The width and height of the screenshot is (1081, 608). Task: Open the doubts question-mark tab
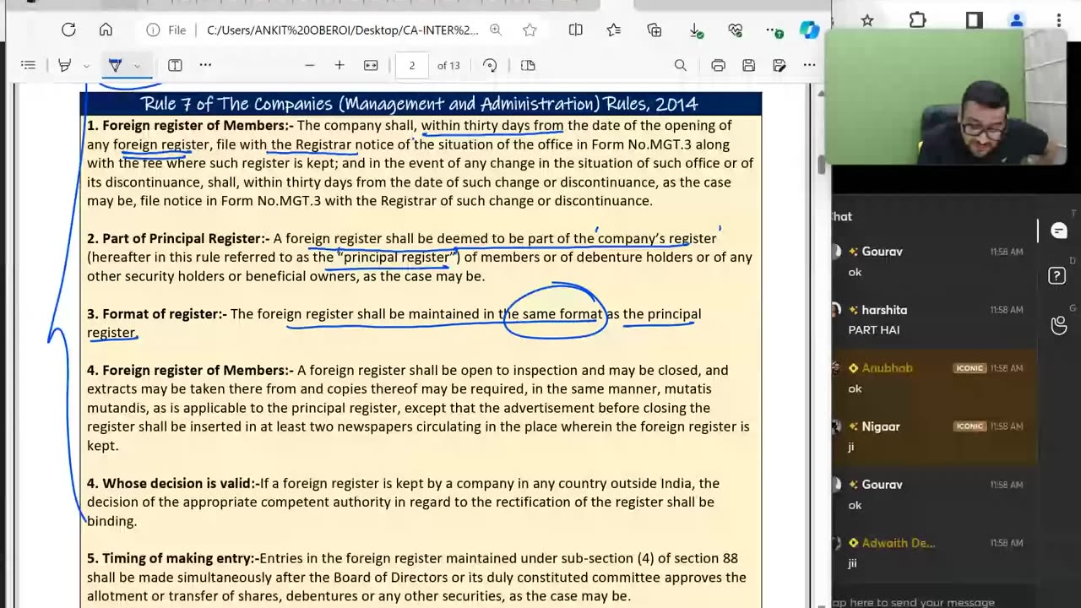tap(1057, 276)
